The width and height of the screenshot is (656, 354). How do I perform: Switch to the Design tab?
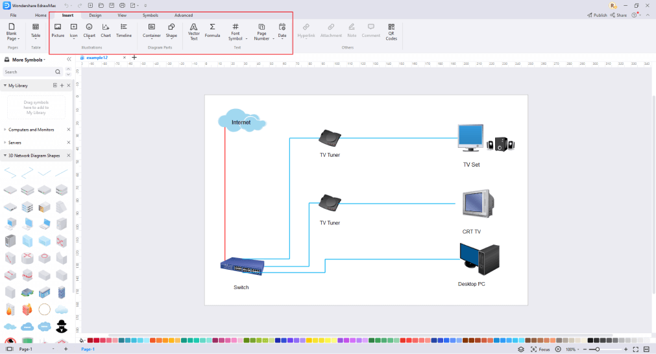tap(95, 15)
